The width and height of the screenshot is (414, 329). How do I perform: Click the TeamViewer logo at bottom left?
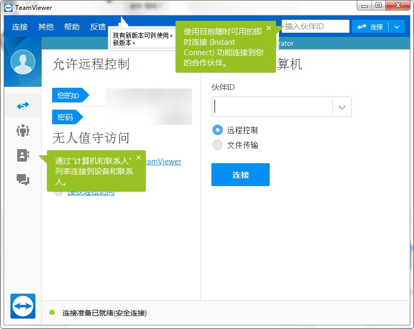23,306
